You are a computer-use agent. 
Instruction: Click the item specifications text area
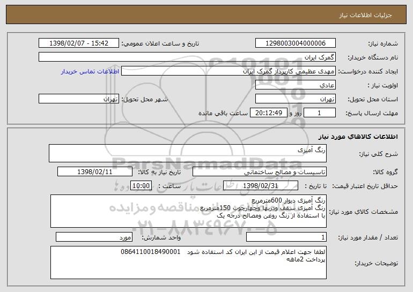tap(188, 211)
